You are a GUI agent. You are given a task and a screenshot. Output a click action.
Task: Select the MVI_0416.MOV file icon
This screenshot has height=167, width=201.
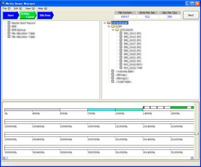(x=121, y=64)
